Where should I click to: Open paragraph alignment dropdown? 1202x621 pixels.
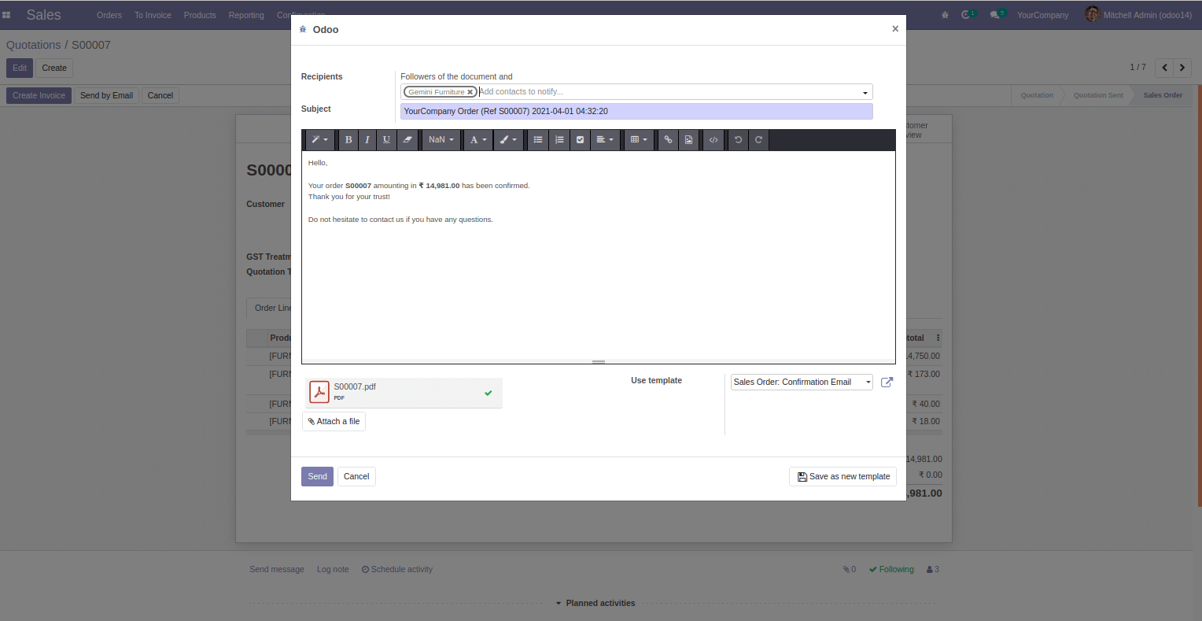coord(604,140)
